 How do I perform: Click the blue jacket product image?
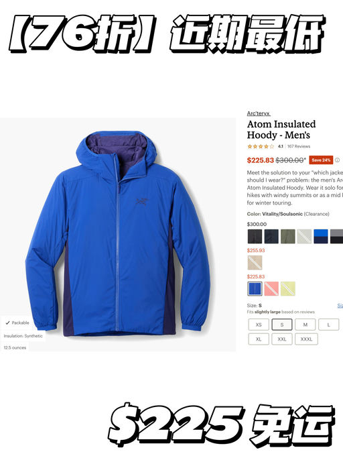point(118,233)
